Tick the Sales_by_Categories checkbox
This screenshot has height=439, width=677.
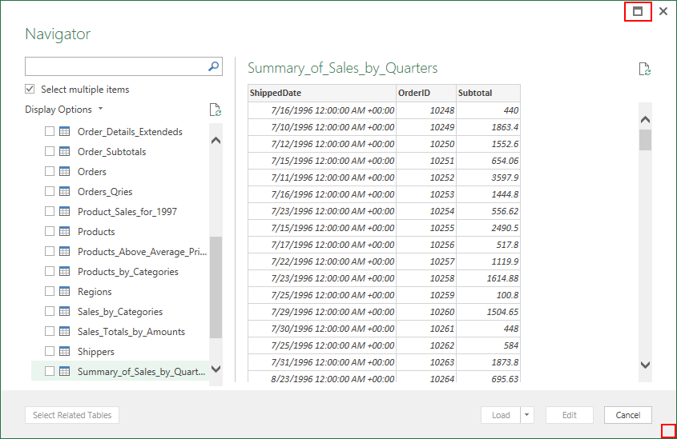50,312
